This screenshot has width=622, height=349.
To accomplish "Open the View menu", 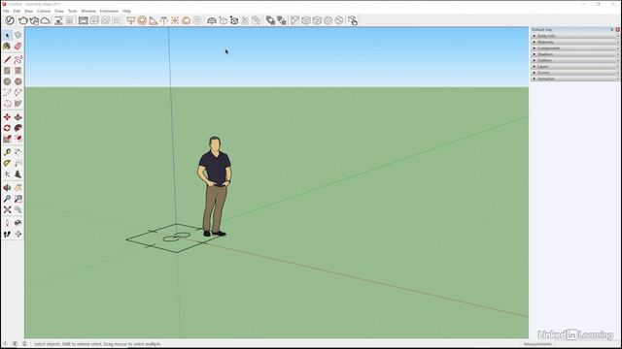I will (x=28, y=11).
